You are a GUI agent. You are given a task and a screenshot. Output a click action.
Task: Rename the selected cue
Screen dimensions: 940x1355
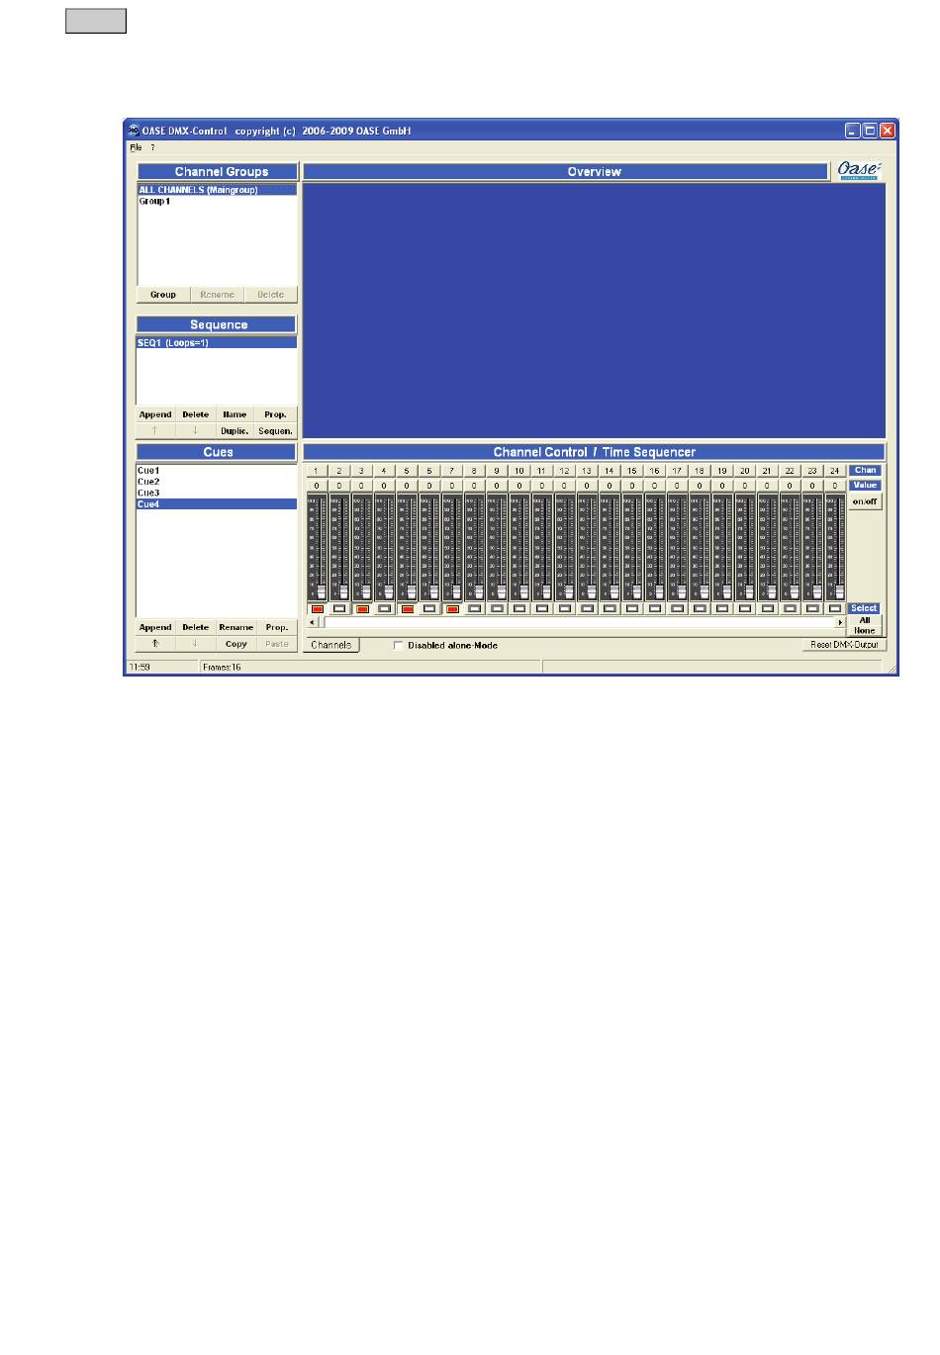click(235, 627)
